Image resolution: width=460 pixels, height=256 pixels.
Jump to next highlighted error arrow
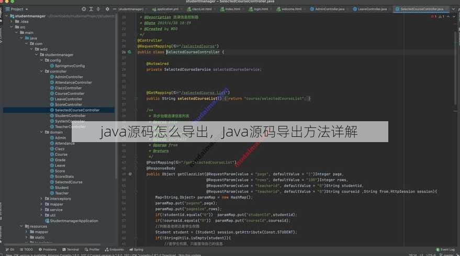(x=454, y=17)
